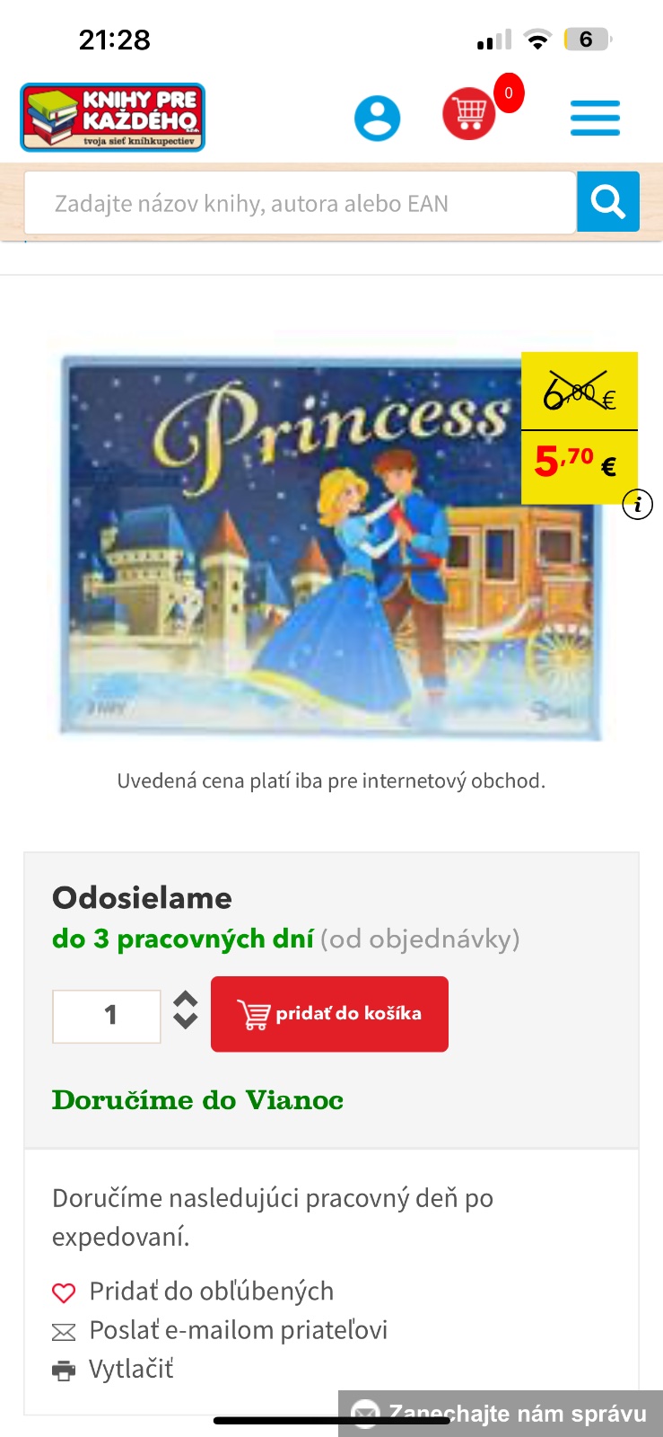Focus the book search input field

[x=300, y=204]
